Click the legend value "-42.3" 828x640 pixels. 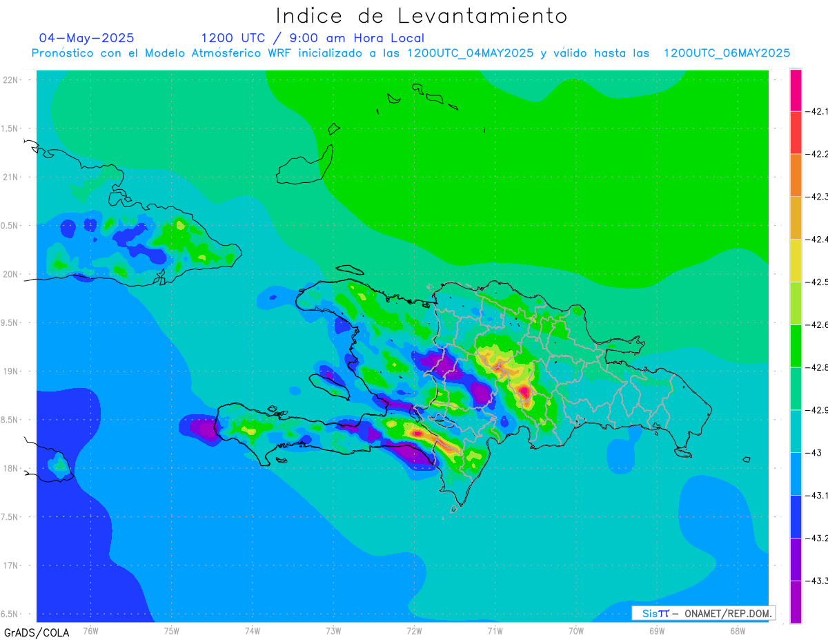pos(818,197)
